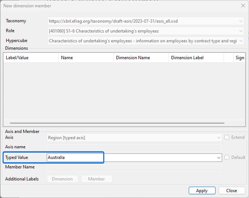
Task: Expand the Axis Region typed axis dropdown
Action: click(219, 137)
